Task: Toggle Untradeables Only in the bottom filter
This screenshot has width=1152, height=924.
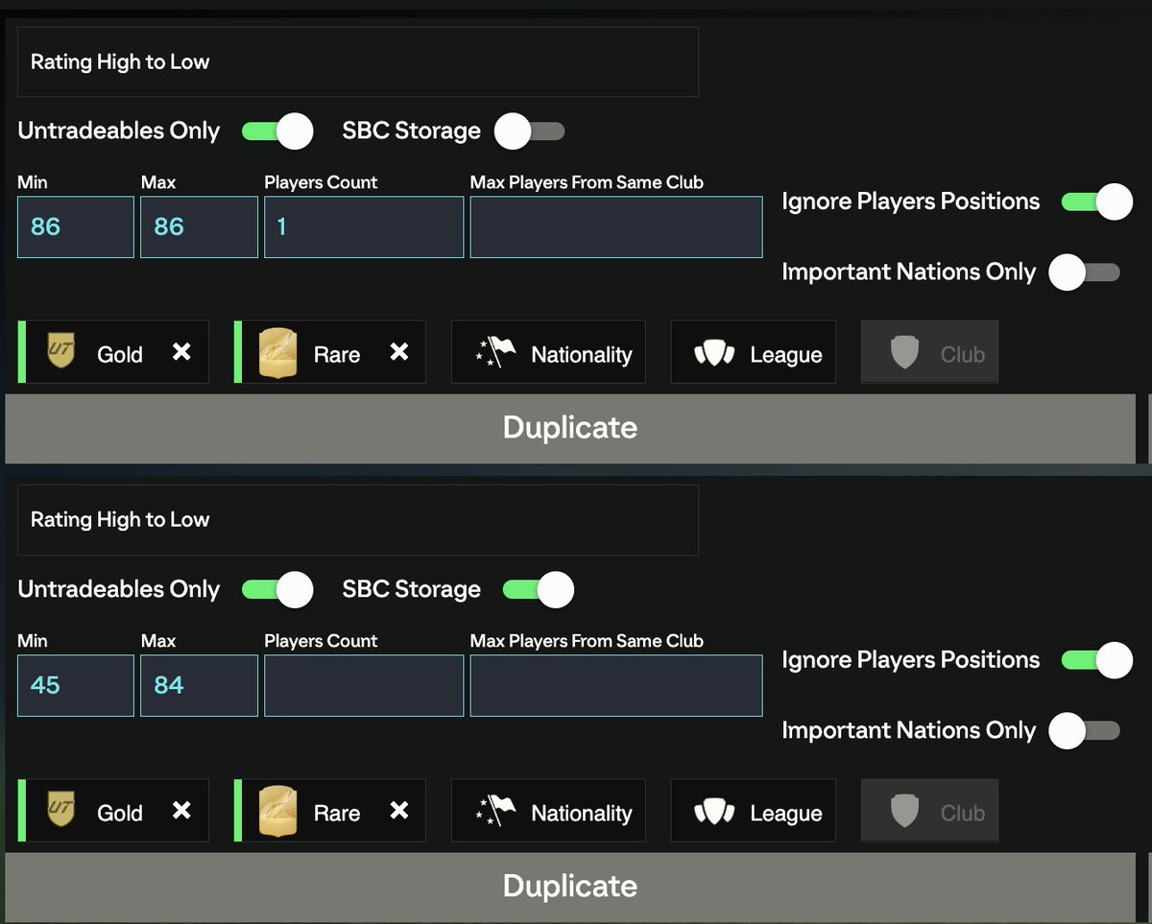Action: click(277, 589)
